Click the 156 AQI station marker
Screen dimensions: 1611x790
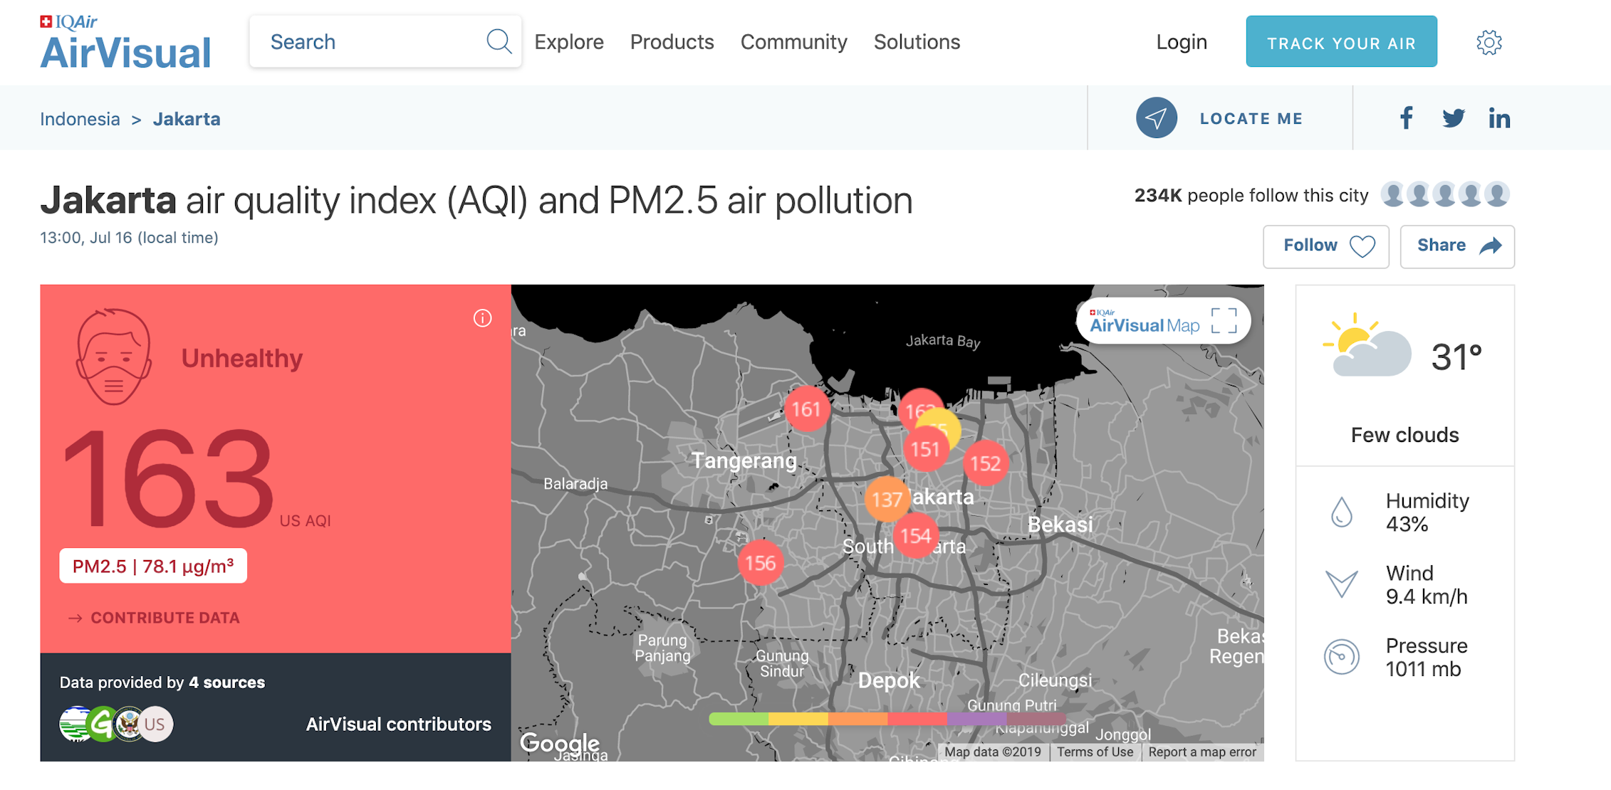[760, 563]
